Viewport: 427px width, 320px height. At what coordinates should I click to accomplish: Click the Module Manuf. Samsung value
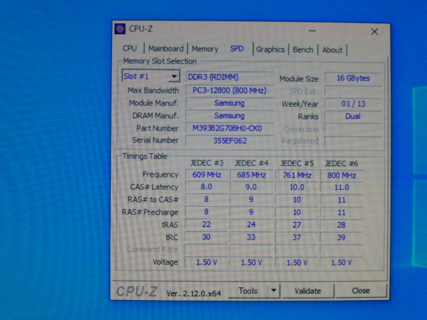click(230, 103)
